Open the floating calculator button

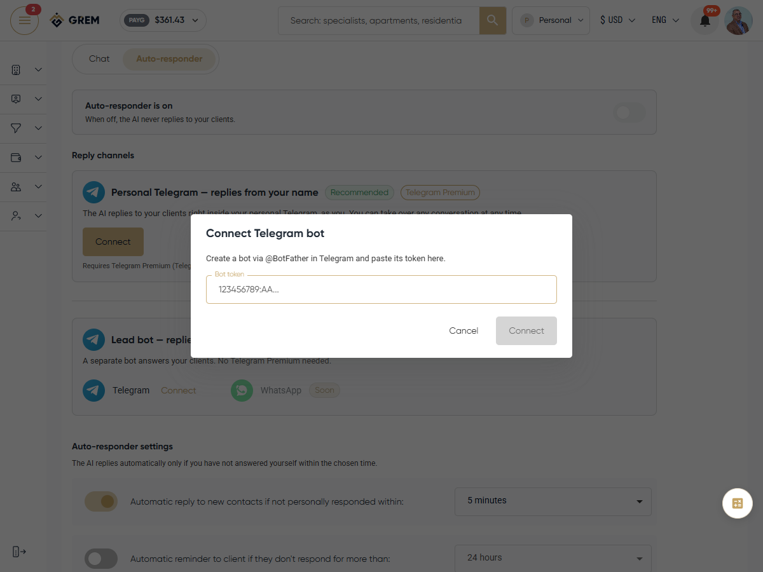pos(738,503)
